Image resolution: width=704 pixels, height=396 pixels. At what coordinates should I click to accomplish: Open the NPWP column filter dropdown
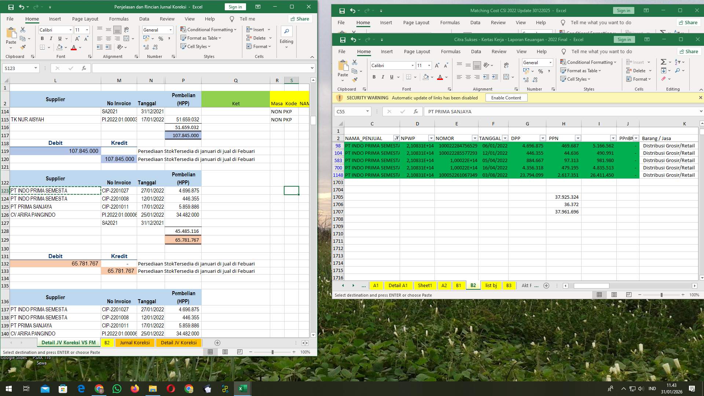pyautogui.click(x=431, y=138)
